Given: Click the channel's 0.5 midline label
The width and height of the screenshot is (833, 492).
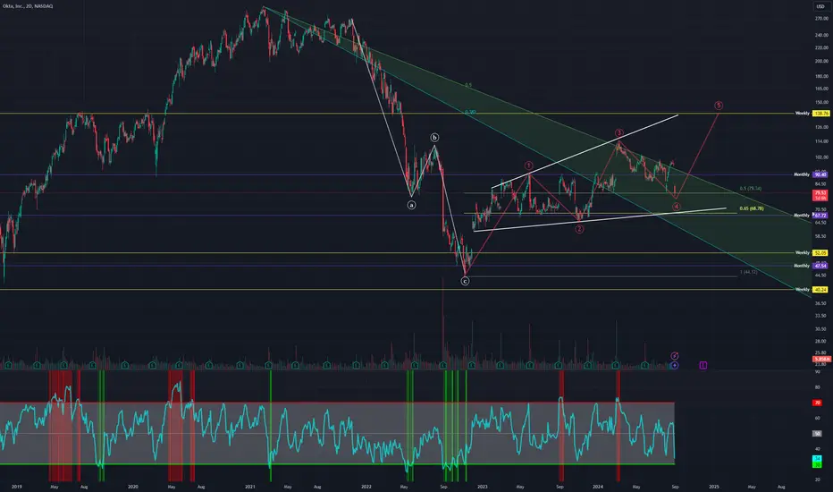Looking at the screenshot, I should pos(468,85).
